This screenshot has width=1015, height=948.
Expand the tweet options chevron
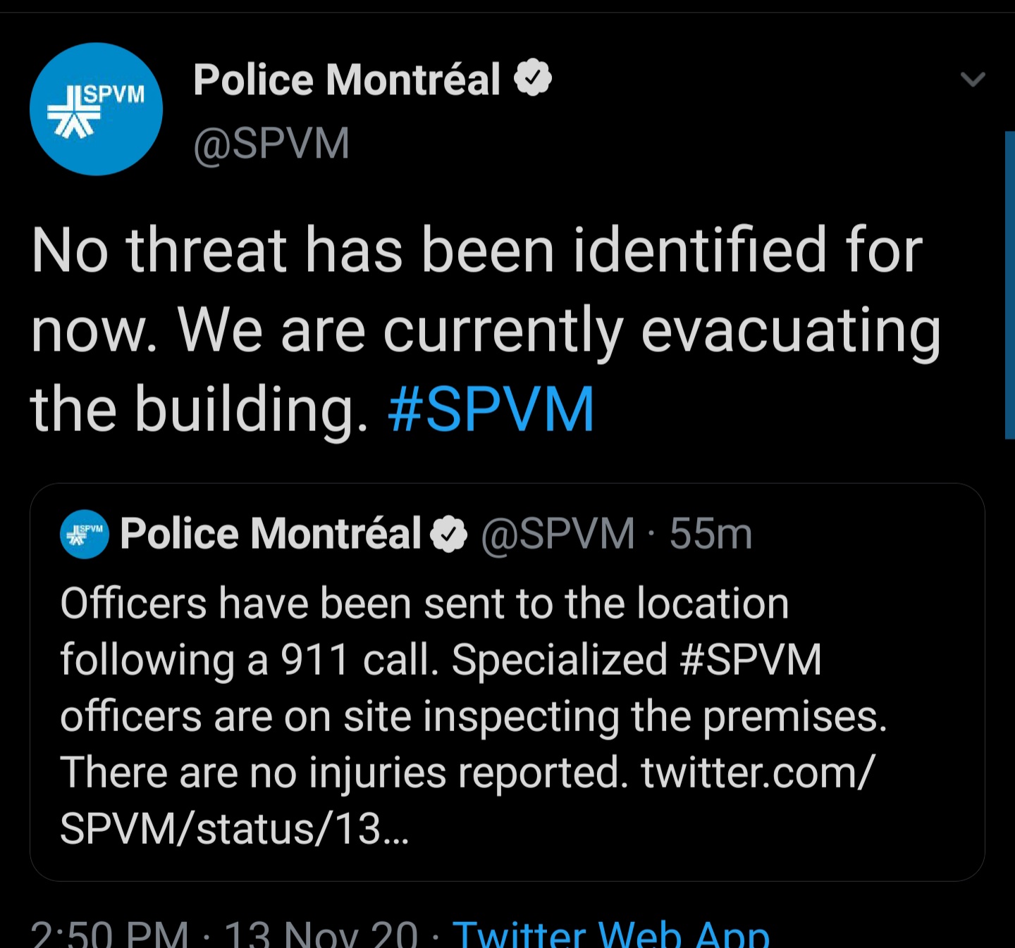coord(973,79)
